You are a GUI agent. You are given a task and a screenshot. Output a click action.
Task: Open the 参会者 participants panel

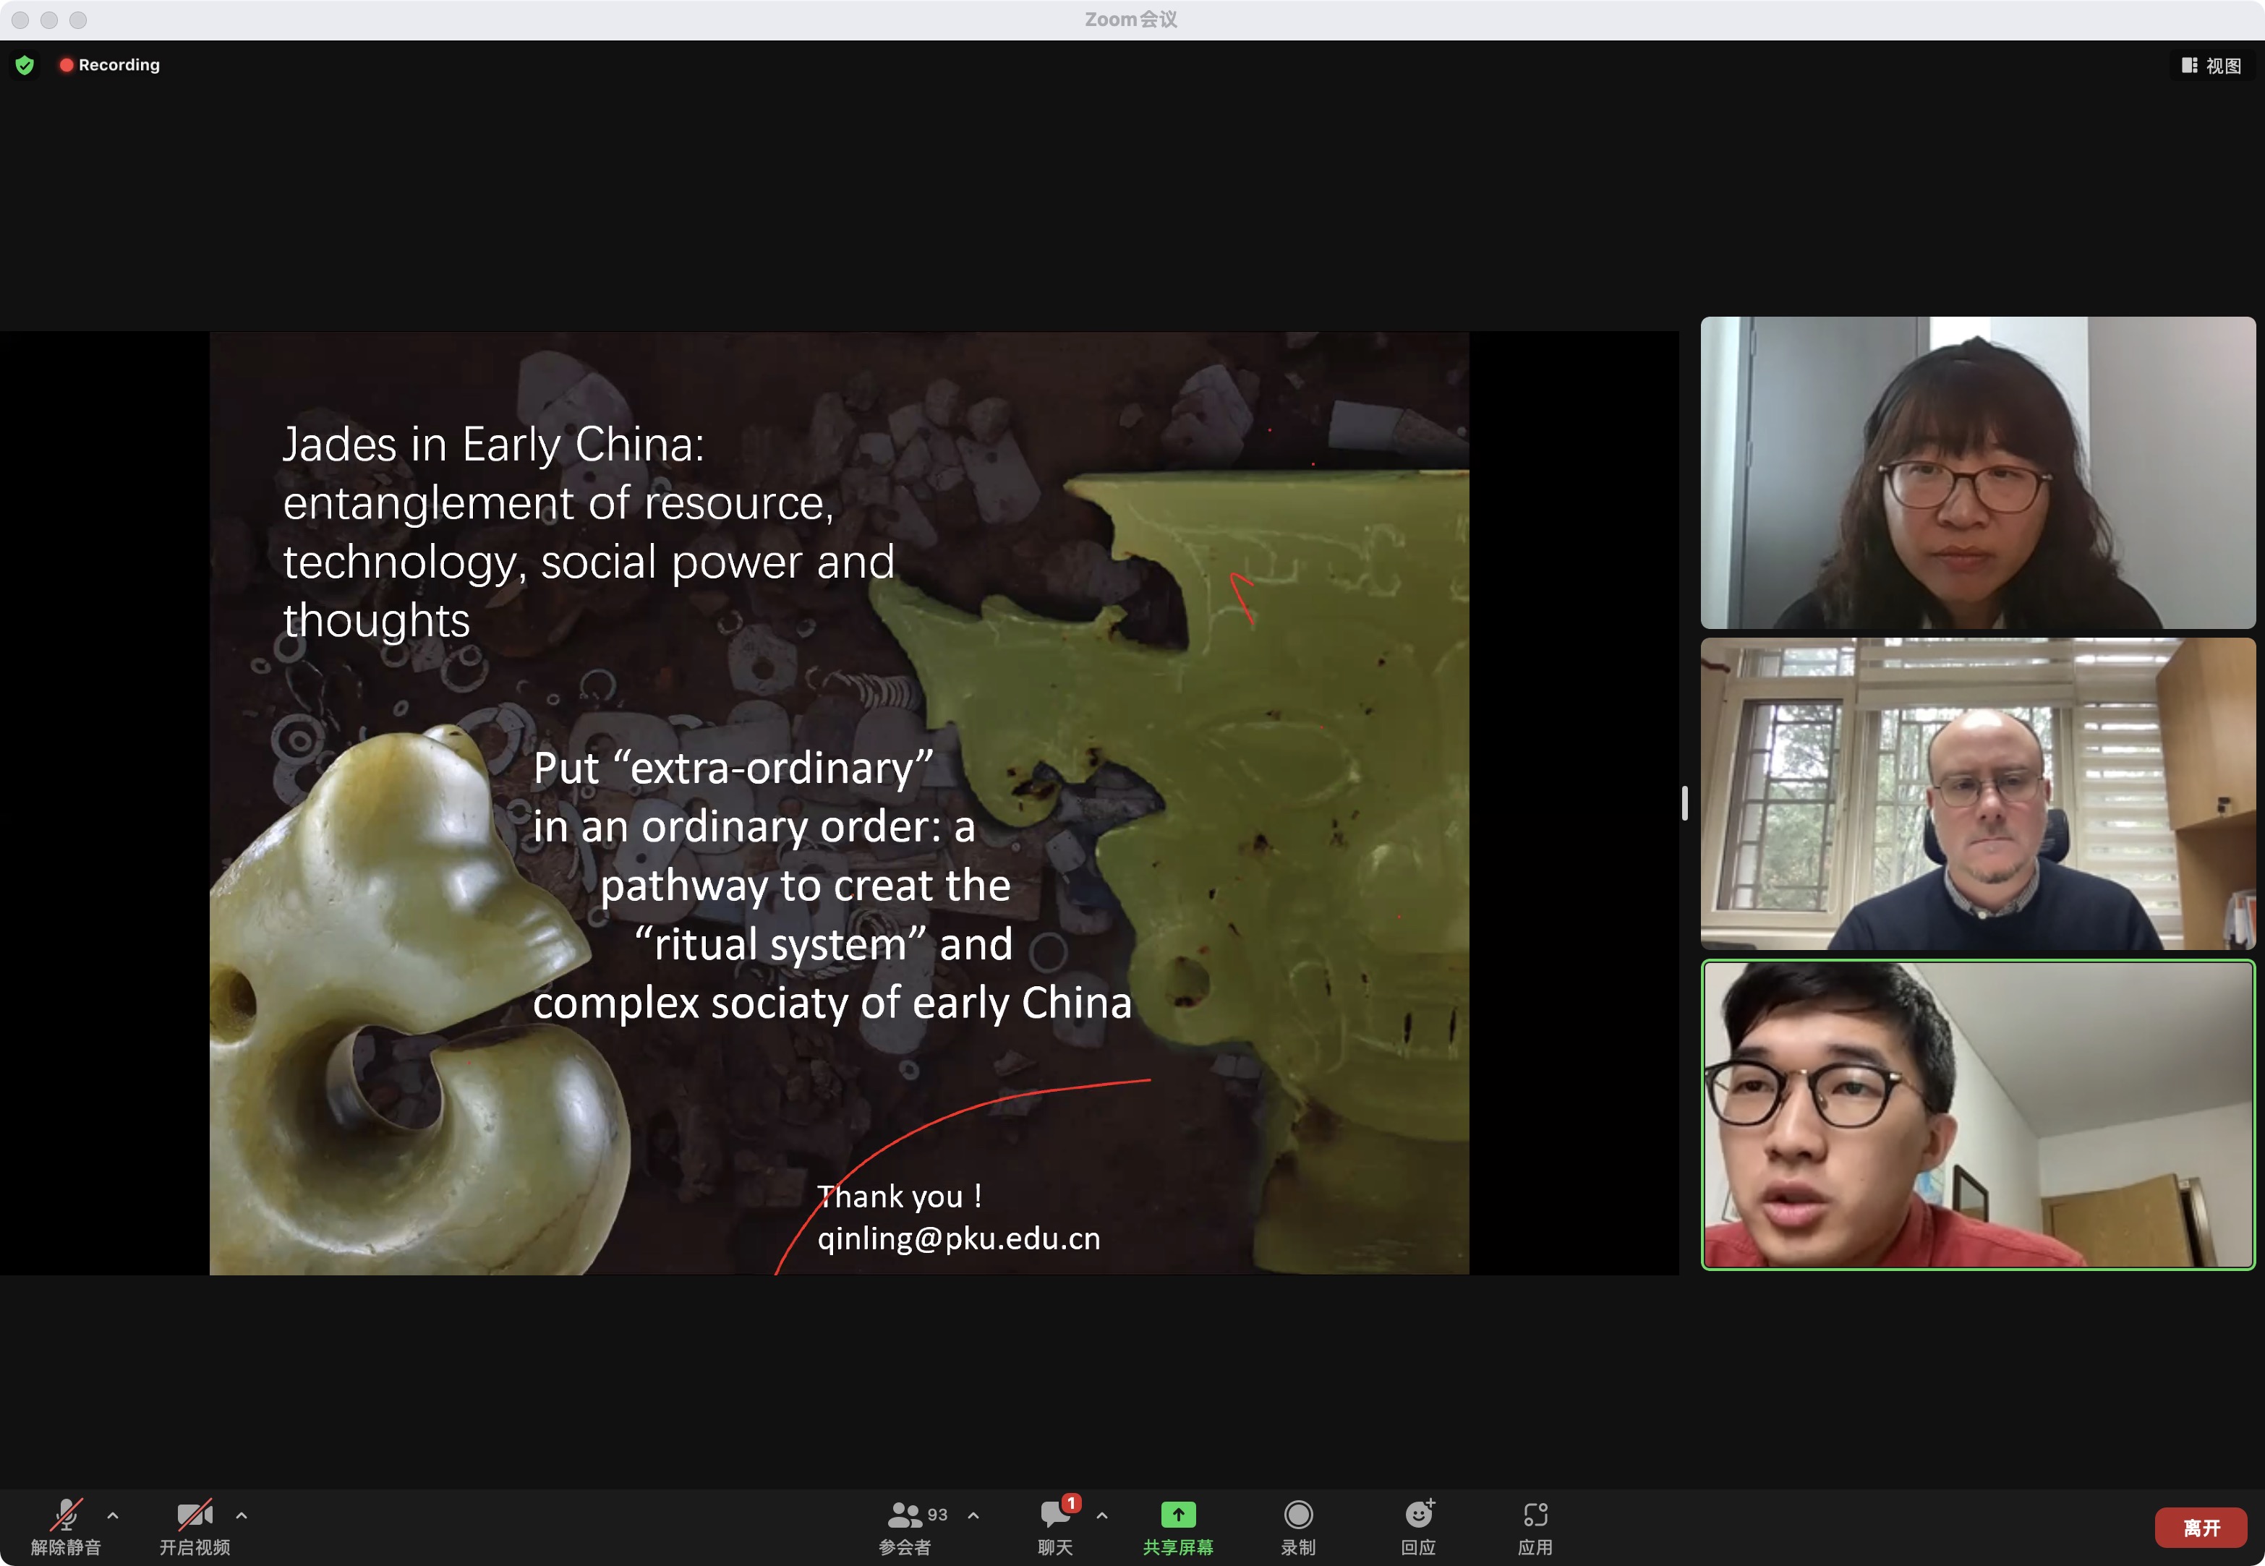tap(905, 1516)
